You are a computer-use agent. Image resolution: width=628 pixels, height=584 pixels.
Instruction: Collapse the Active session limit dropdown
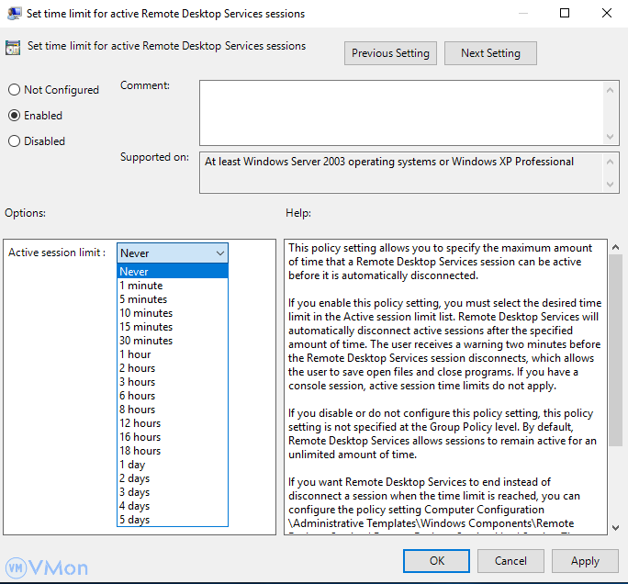click(x=219, y=253)
